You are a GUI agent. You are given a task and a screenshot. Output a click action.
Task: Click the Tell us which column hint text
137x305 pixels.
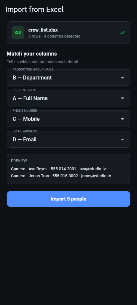[x=43, y=62]
